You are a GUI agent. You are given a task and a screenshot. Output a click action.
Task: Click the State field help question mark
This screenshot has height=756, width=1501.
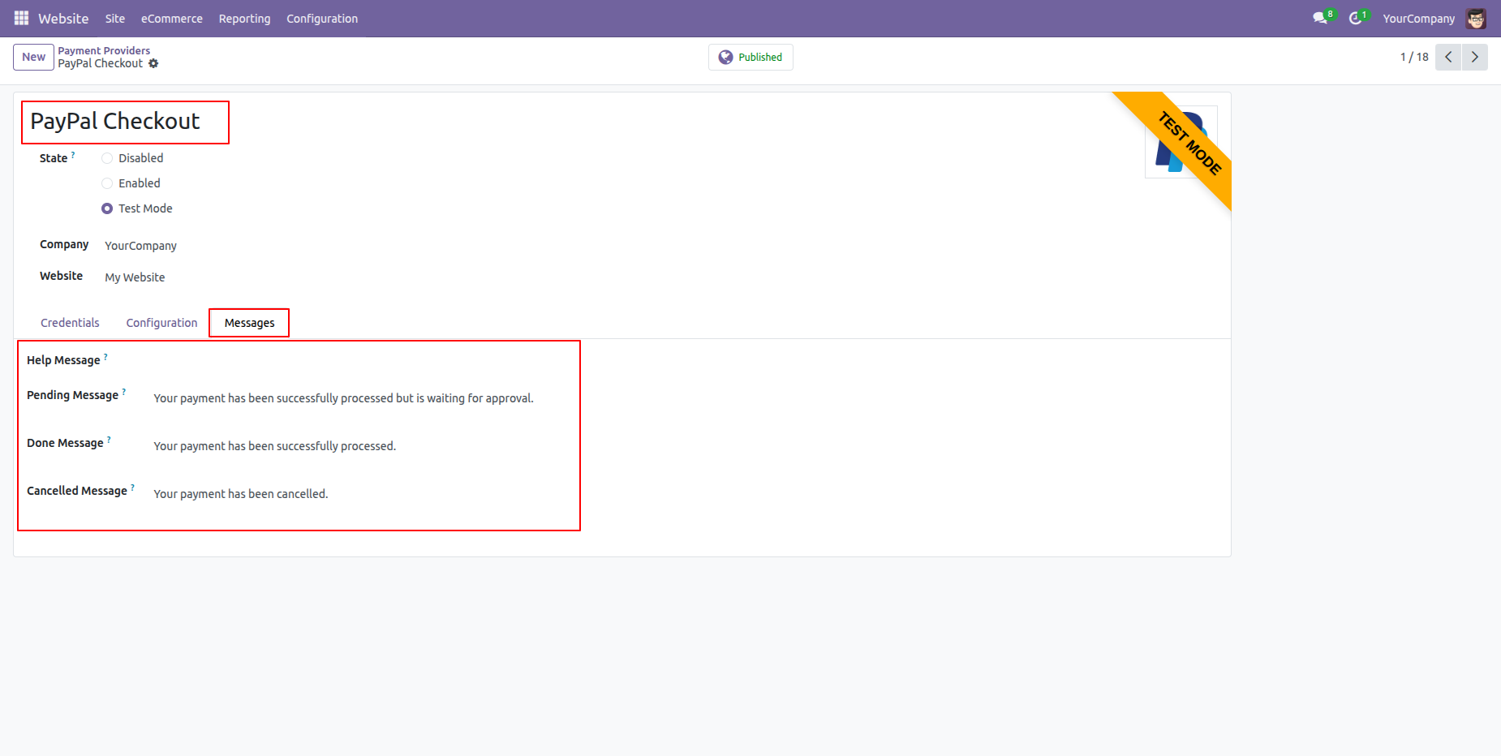(x=73, y=154)
